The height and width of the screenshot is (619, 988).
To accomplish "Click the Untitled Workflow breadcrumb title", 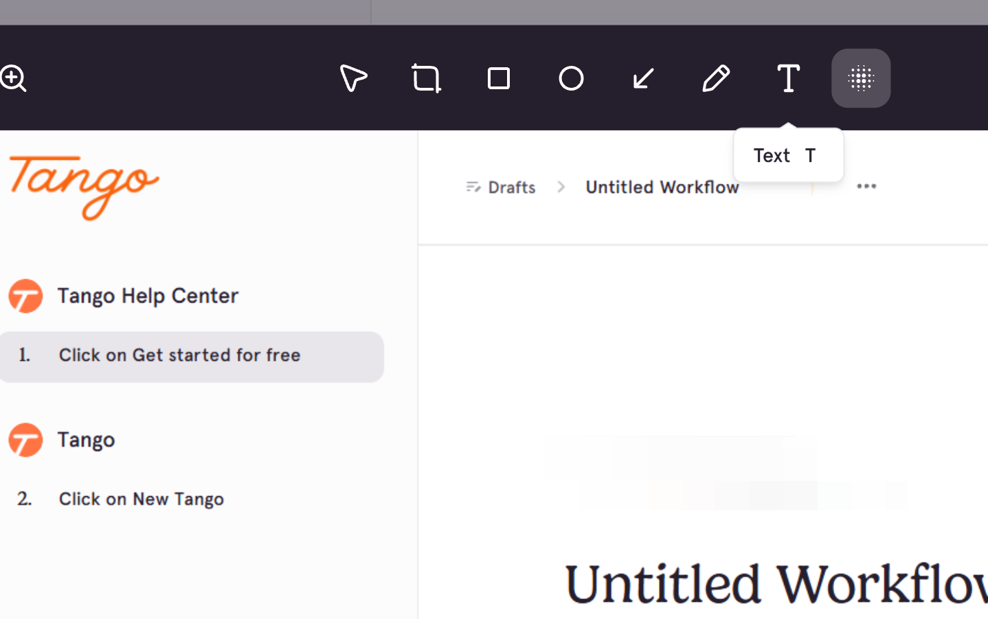I will click(x=662, y=187).
